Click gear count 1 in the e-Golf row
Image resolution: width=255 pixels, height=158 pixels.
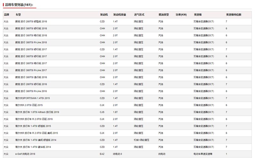coord(226,154)
